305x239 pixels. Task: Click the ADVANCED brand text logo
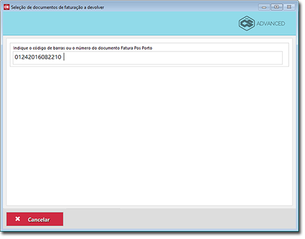(x=271, y=23)
